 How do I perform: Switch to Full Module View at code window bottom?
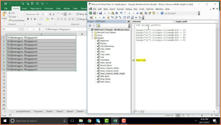point(136,111)
